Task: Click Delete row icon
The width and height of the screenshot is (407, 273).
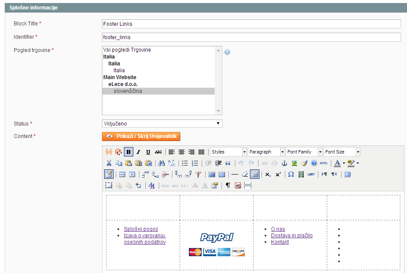Action: pos(165,174)
